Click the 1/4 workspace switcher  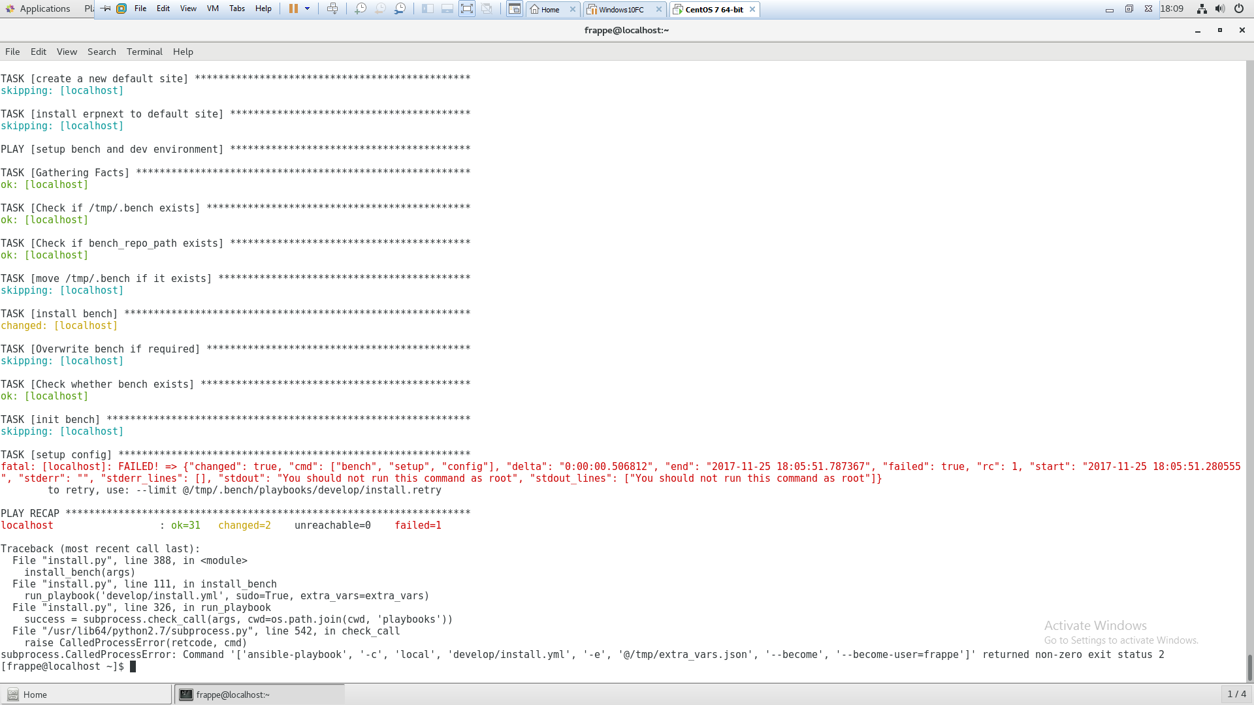pyautogui.click(x=1236, y=694)
